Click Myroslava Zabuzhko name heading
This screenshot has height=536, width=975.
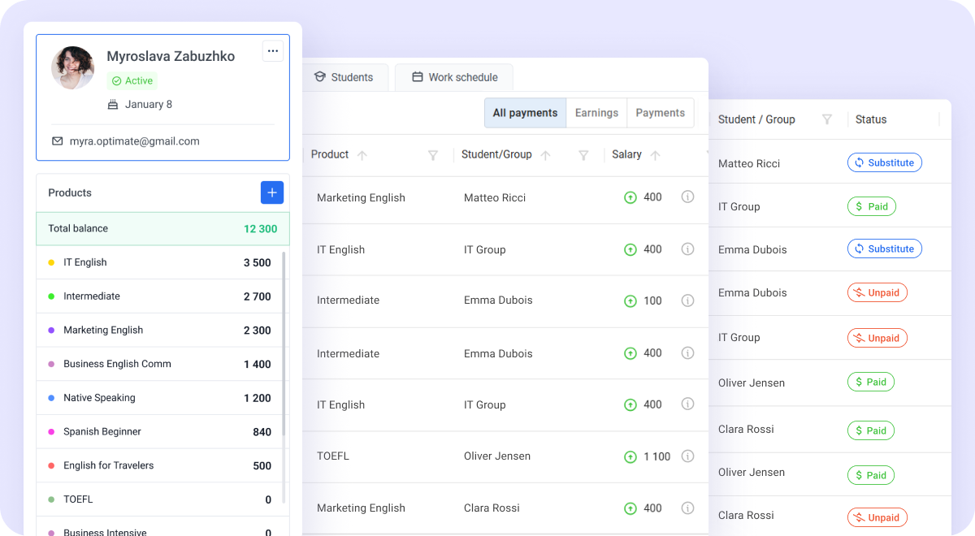tap(171, 56)
